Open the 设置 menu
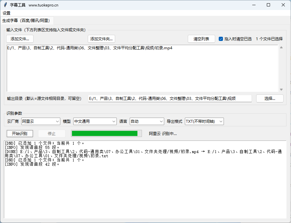The image size is (291, 223). tap(6, 13)
